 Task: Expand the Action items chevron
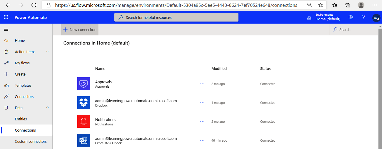point(48,52)
